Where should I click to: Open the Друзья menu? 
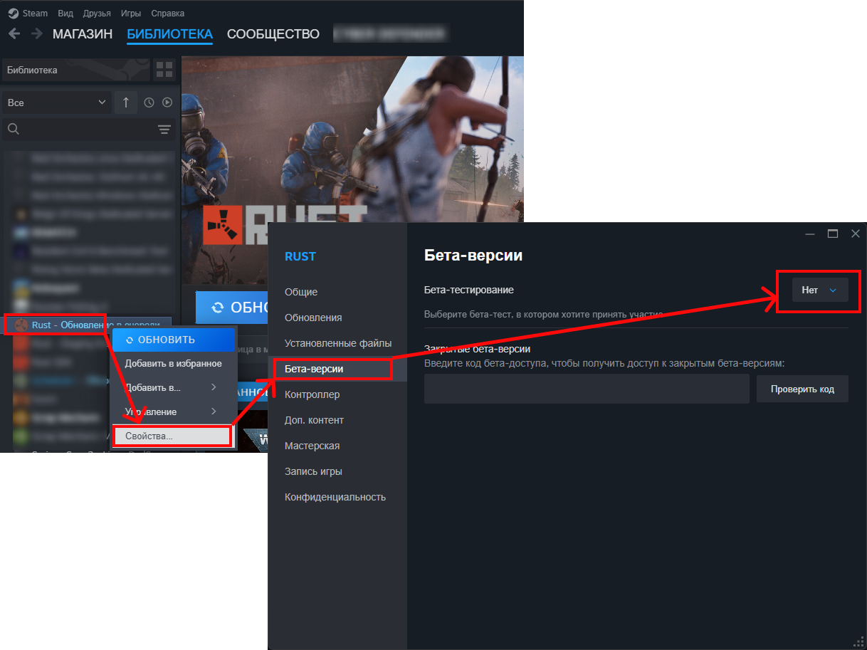point(96,14)
